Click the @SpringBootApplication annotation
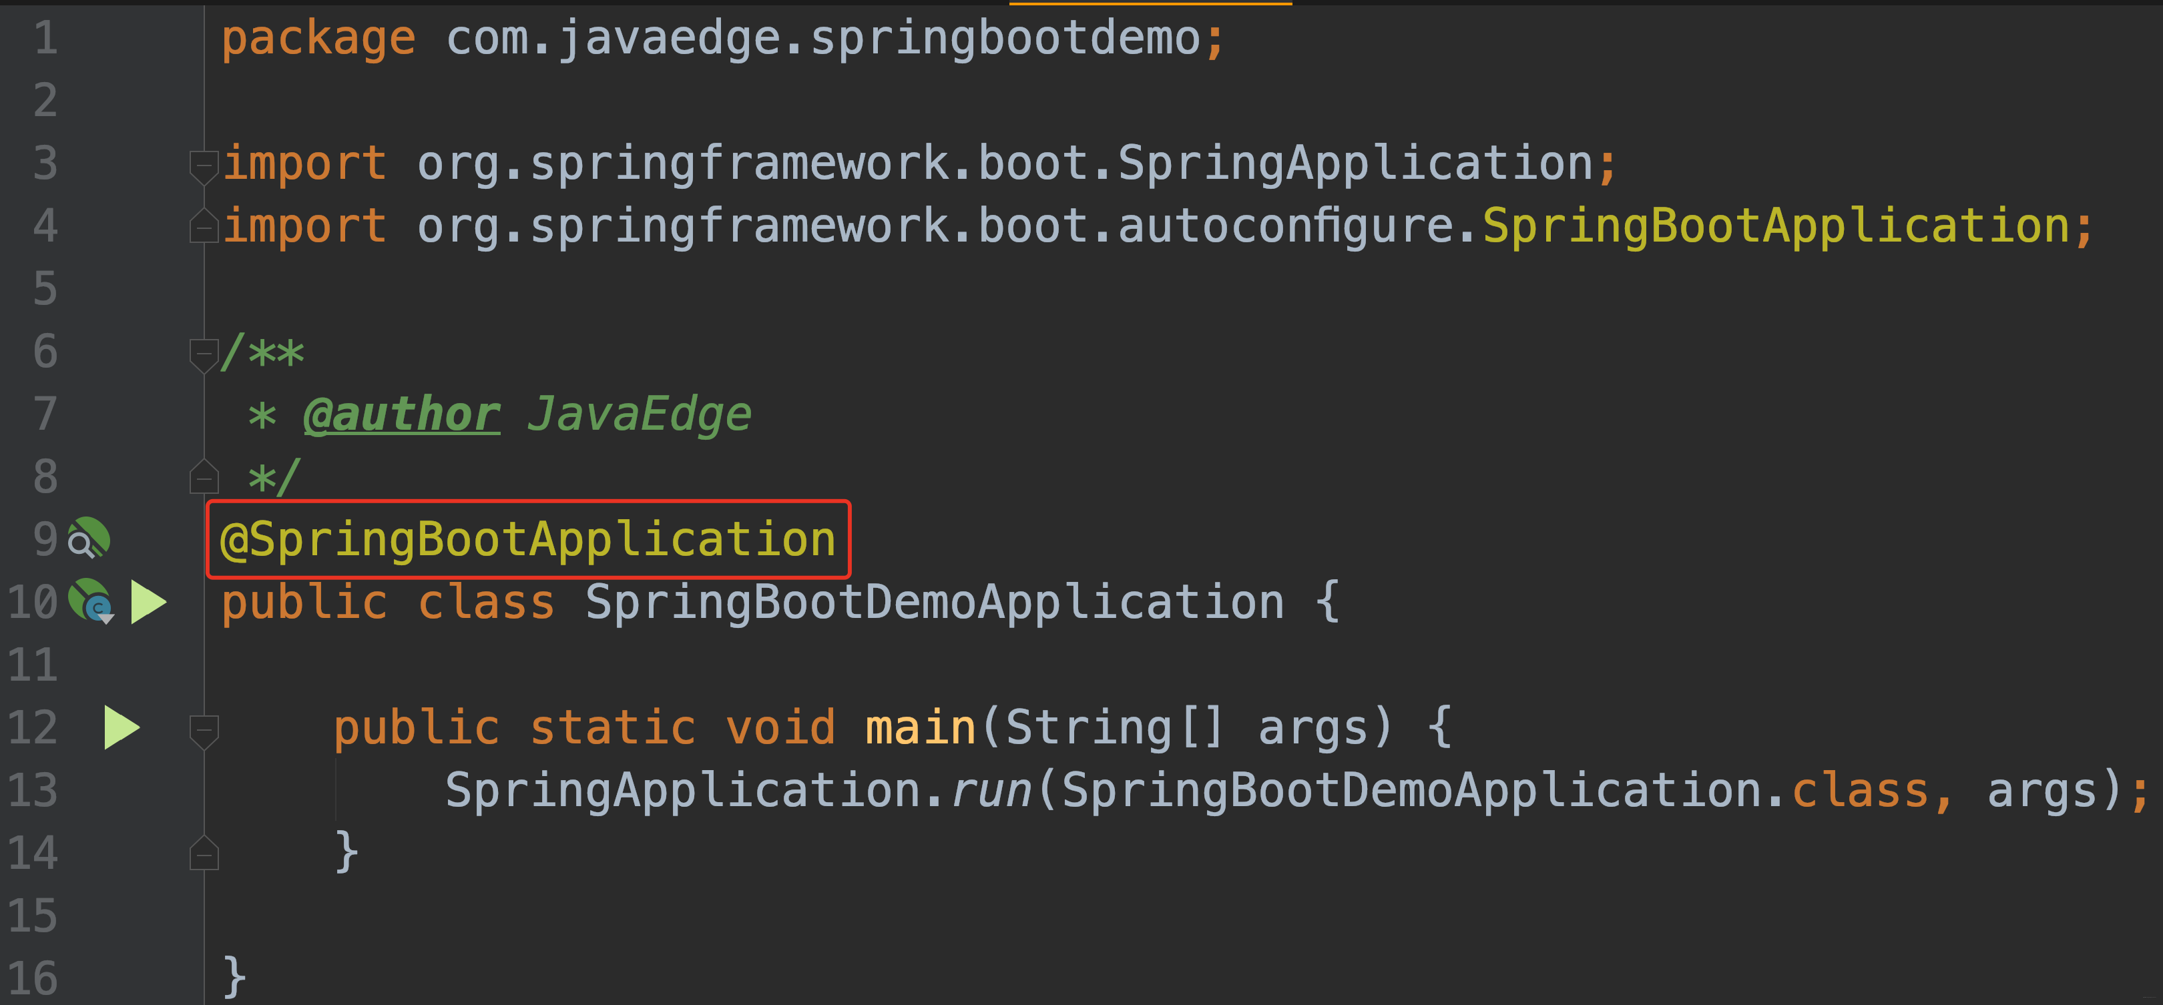Viewport: 2163px width, 1005px height. pyautogui.click(x=527, y=539)
